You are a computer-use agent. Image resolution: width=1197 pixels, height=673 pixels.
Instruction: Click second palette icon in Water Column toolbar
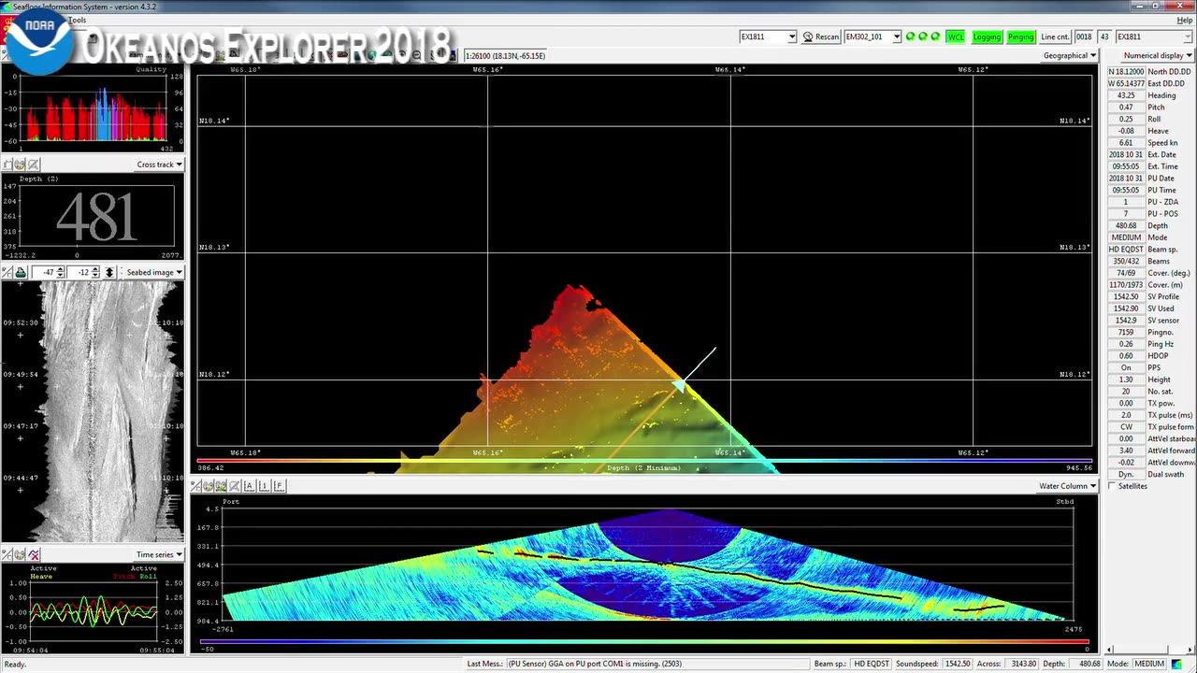click(x=220, y=486)
